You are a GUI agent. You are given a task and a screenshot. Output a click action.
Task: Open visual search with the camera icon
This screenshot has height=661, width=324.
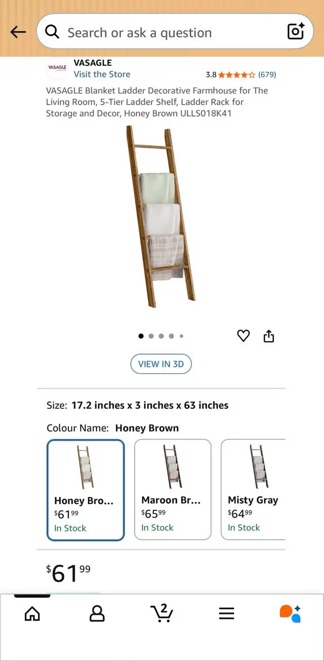[295, 31]
